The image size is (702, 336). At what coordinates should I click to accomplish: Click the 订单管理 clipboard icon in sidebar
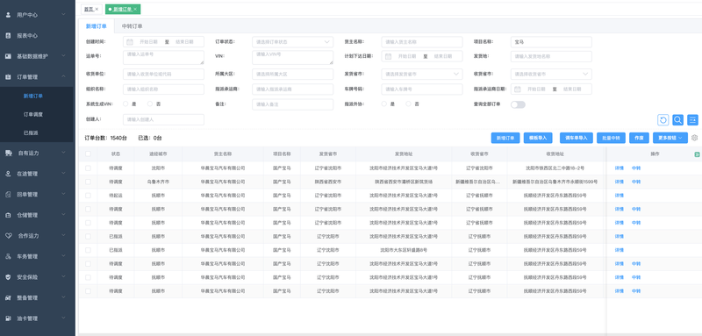8,77
